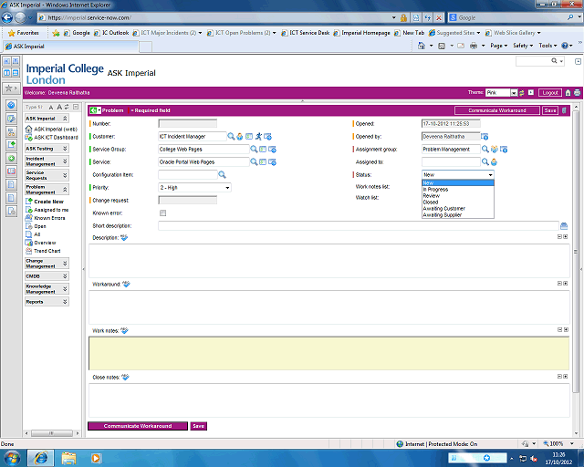Click the Configuration item lookup icon

(x=221, y=174)
